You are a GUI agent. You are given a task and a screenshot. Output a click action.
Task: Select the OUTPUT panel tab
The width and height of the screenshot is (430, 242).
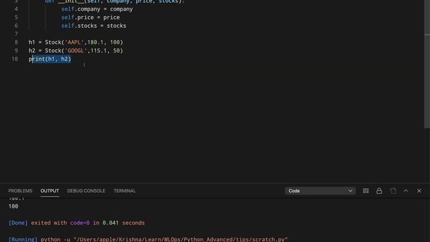50,191
